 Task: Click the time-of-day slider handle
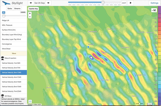pyautogui.click(x=103, y=2)
